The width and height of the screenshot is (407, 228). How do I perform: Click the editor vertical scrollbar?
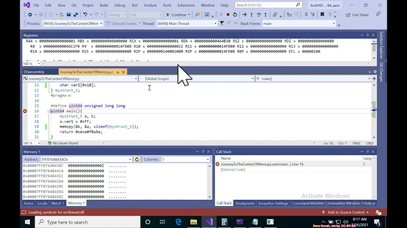pos(374,111)
